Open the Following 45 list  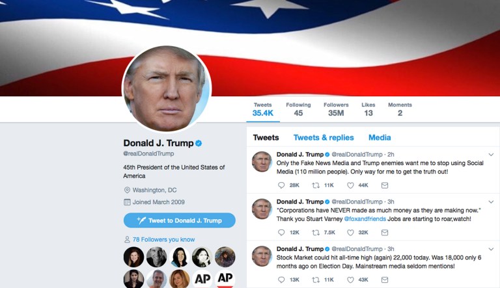(x=298, y=109)
